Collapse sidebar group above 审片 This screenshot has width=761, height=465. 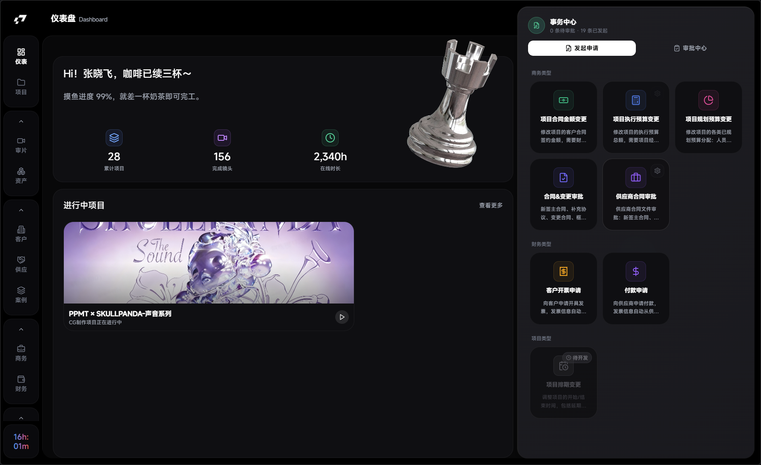click(21, 122)
